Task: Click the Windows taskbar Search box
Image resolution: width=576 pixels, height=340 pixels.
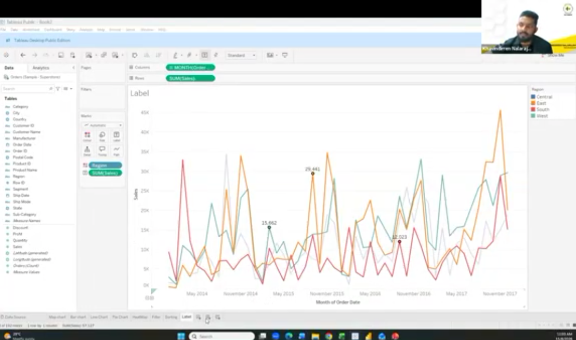Action: pos(222,336)
